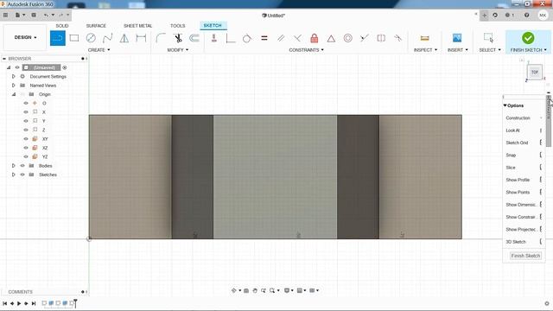Open the SELECT dropdown menu
Image resolution: width=553 pixels, height=311 pixels.
(x=490, y=50)
